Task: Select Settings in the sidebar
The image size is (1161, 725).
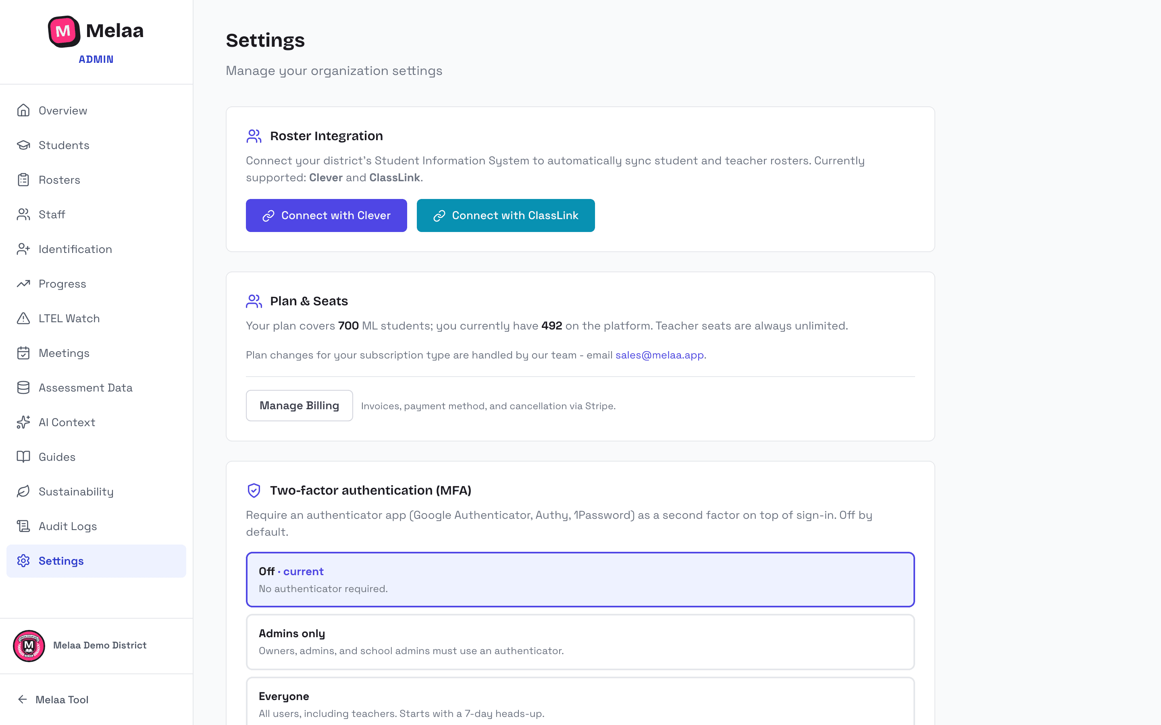Action: coord(96,561)
